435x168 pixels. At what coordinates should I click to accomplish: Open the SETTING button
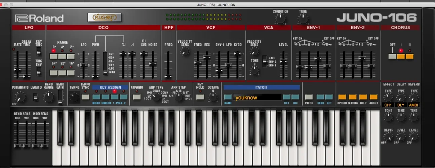(x=353, y=97)
